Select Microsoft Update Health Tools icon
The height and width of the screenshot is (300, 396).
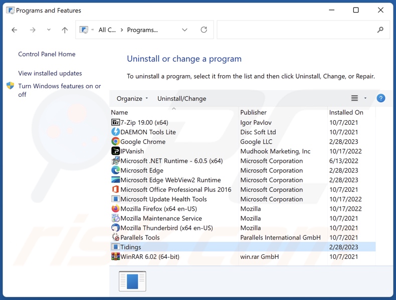(115, 199)
